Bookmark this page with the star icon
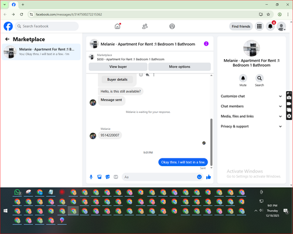Image resolution: width=293 pixels, height=234 pixels. (268, 15)
